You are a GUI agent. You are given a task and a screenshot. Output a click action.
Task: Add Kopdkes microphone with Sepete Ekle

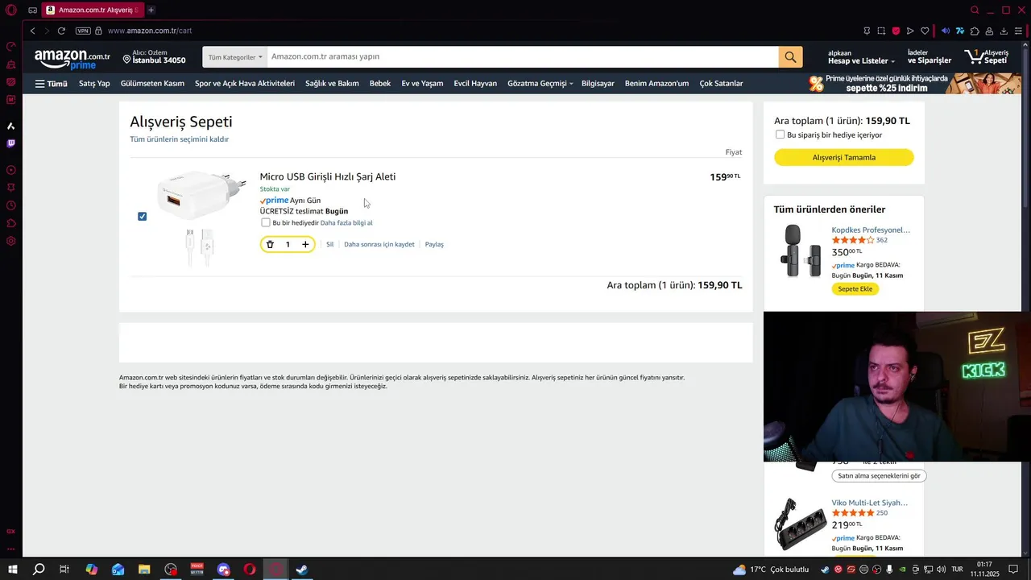click(855, 289)
